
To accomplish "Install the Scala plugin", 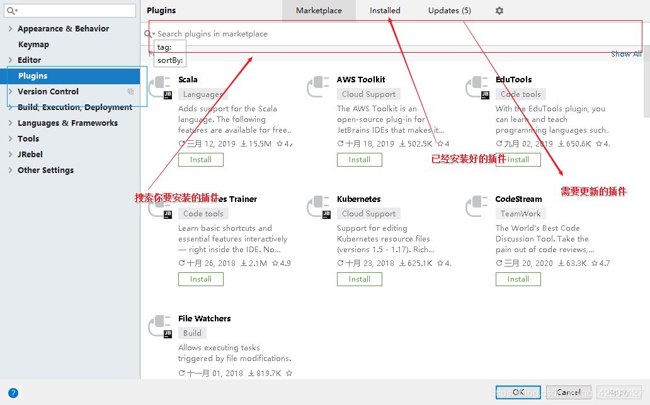I will point(201,160).
